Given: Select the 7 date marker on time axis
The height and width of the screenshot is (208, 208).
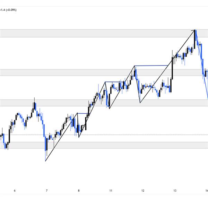Looking at the screenshot, I should (46, 191).
